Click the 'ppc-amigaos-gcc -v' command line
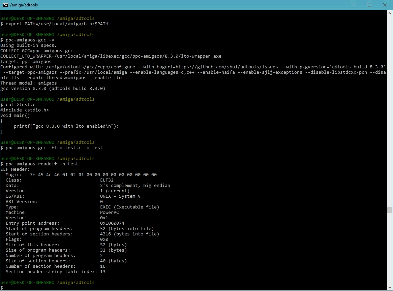 [27, 40]
